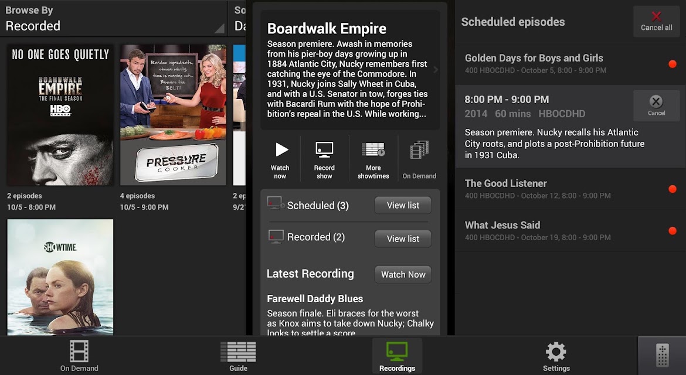Image resolution: width=686 pixels, height=375 pixels.
Task: Tap the Record show monitor icon
Action: tap(324, 150)
